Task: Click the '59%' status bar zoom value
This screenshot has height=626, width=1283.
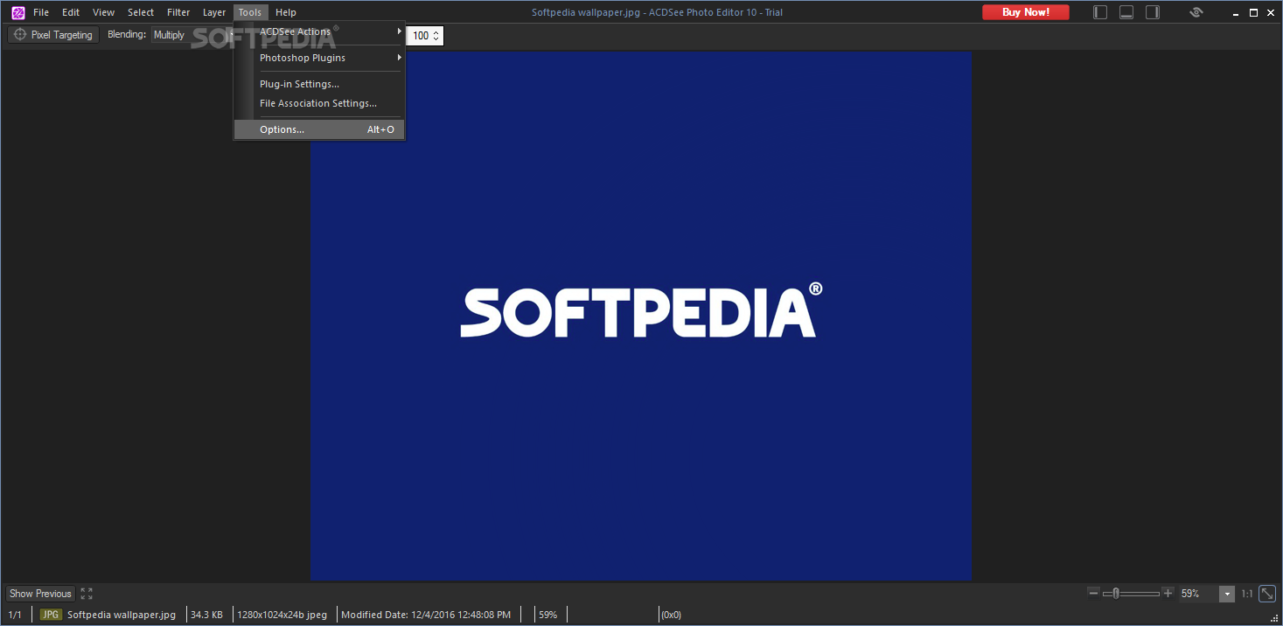Action: coord(547,615)
